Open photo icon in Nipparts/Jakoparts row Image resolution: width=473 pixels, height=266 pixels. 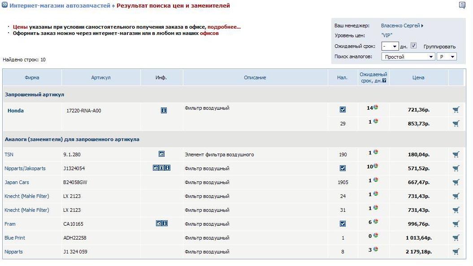tap(156, 168)
